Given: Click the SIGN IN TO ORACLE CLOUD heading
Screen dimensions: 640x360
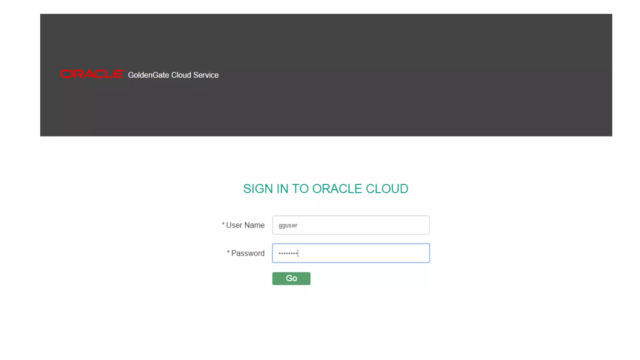Looking at the screenshot, I should coord(326,189).
